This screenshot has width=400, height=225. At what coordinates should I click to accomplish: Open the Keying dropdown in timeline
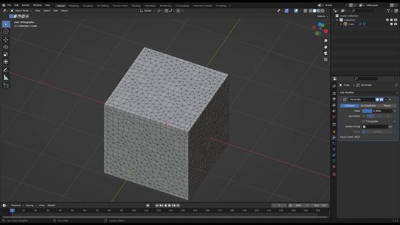click(31, 206)
